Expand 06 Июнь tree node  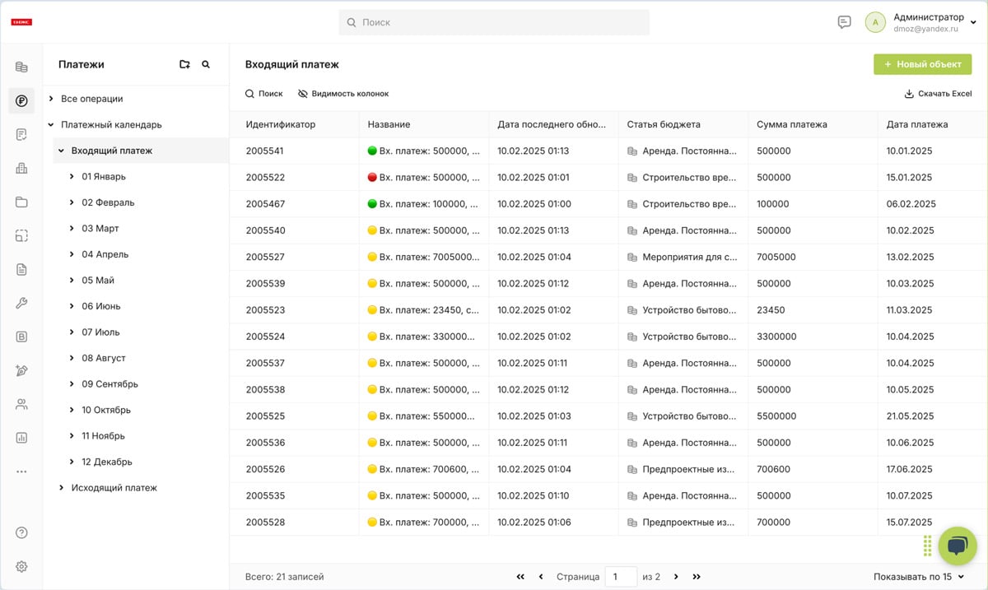[x=72, y=306]
